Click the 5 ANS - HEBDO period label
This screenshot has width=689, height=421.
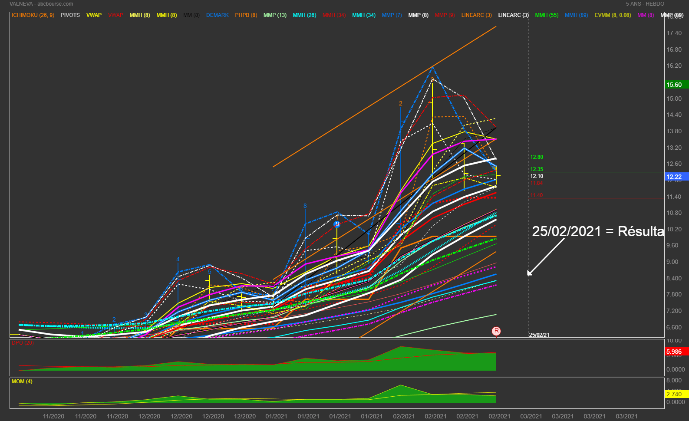click(x=645, y=4)
